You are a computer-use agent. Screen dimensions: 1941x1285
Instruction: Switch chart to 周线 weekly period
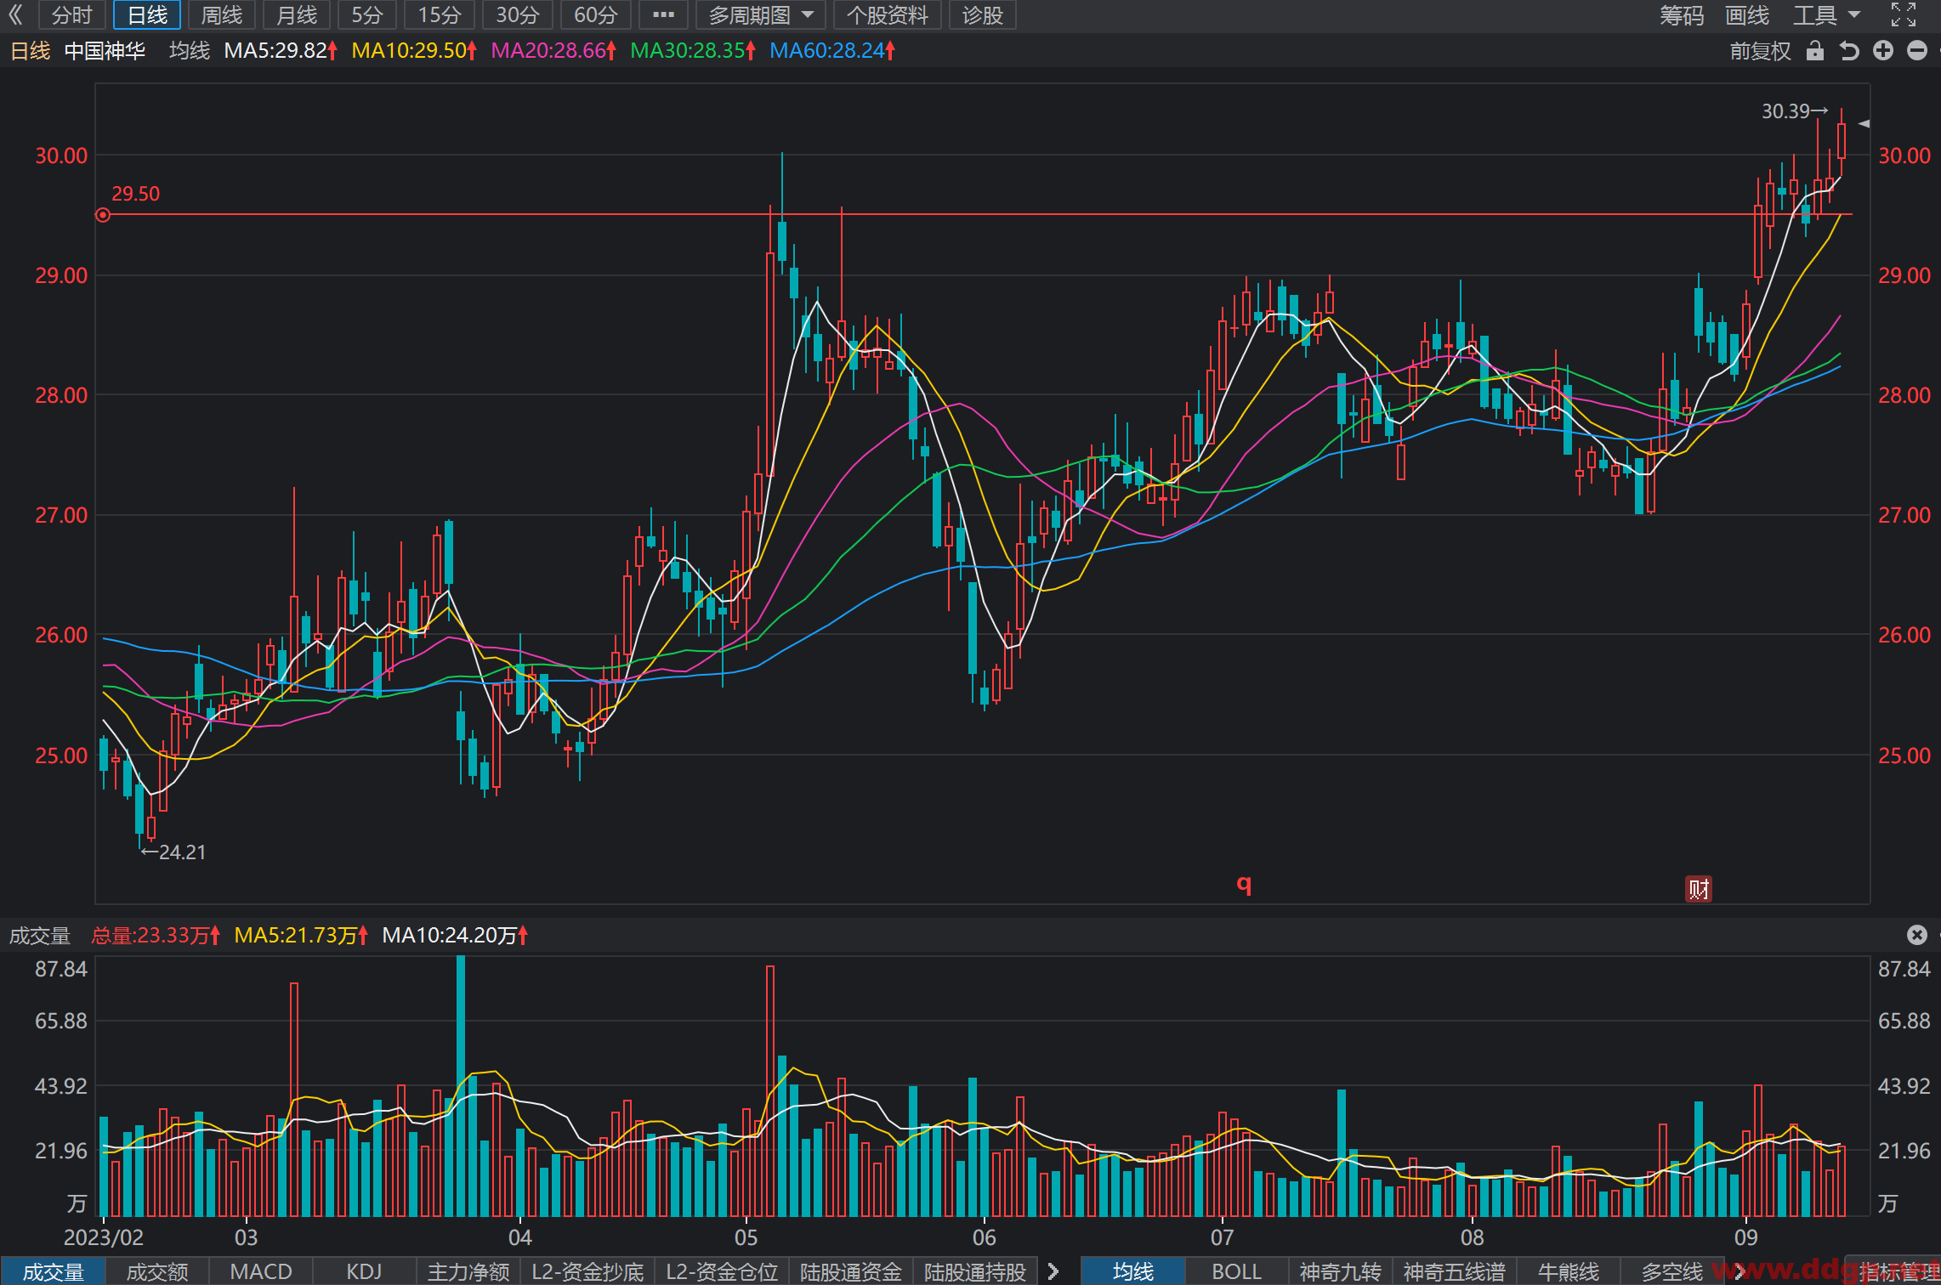(222, 14)
